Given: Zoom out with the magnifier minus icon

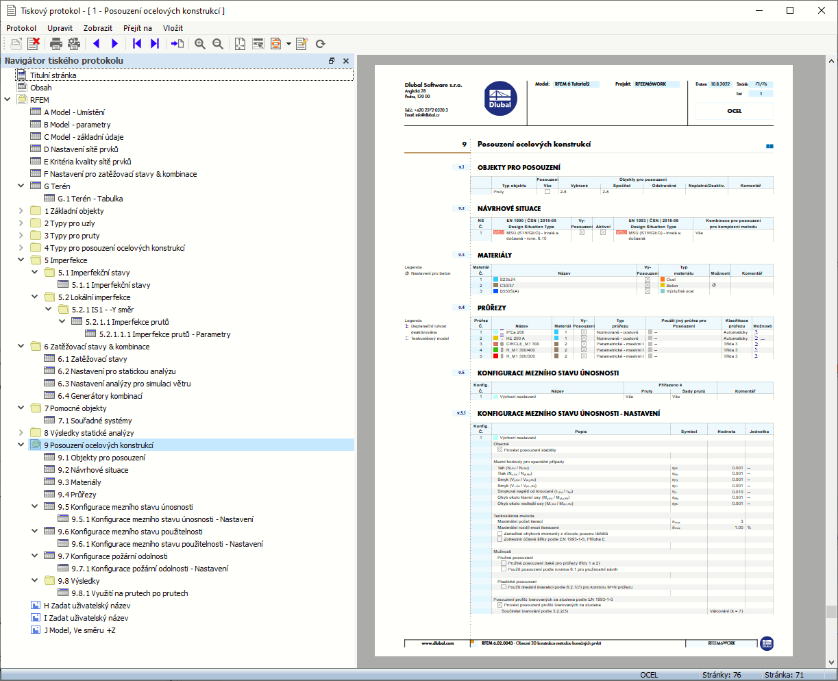Looking at the screenshot, I should (x=218, y=44).
